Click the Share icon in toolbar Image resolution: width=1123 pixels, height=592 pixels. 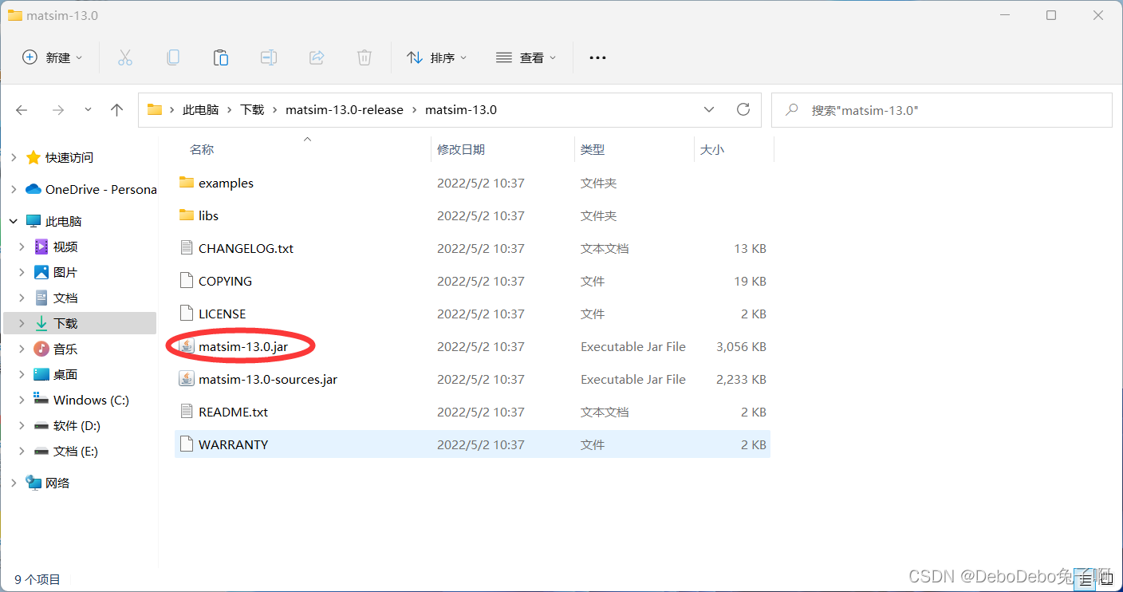317,57
